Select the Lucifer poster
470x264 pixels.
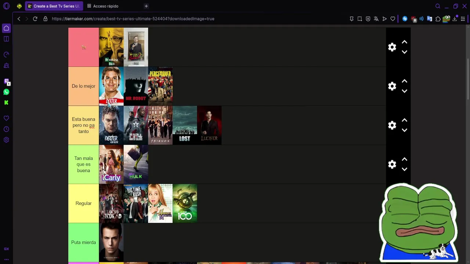click(x=209, y=125)
